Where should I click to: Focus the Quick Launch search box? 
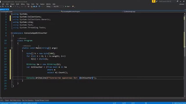pos(167,1)
